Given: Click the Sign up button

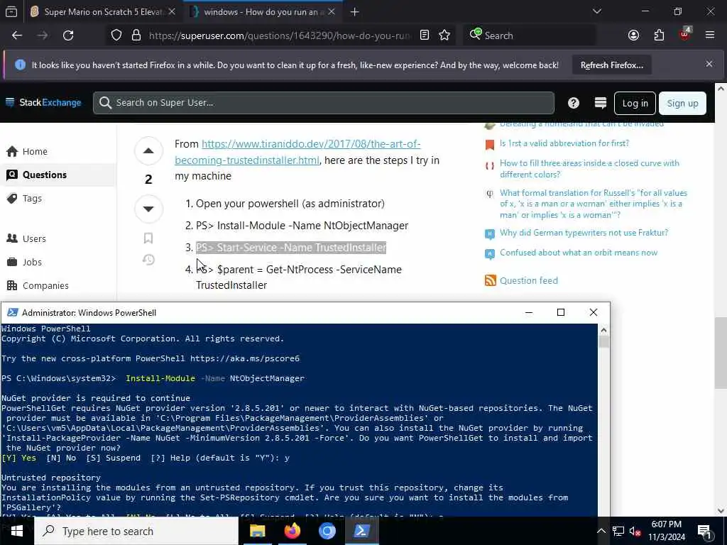Looking at the screenshot, I should (682, 104).
